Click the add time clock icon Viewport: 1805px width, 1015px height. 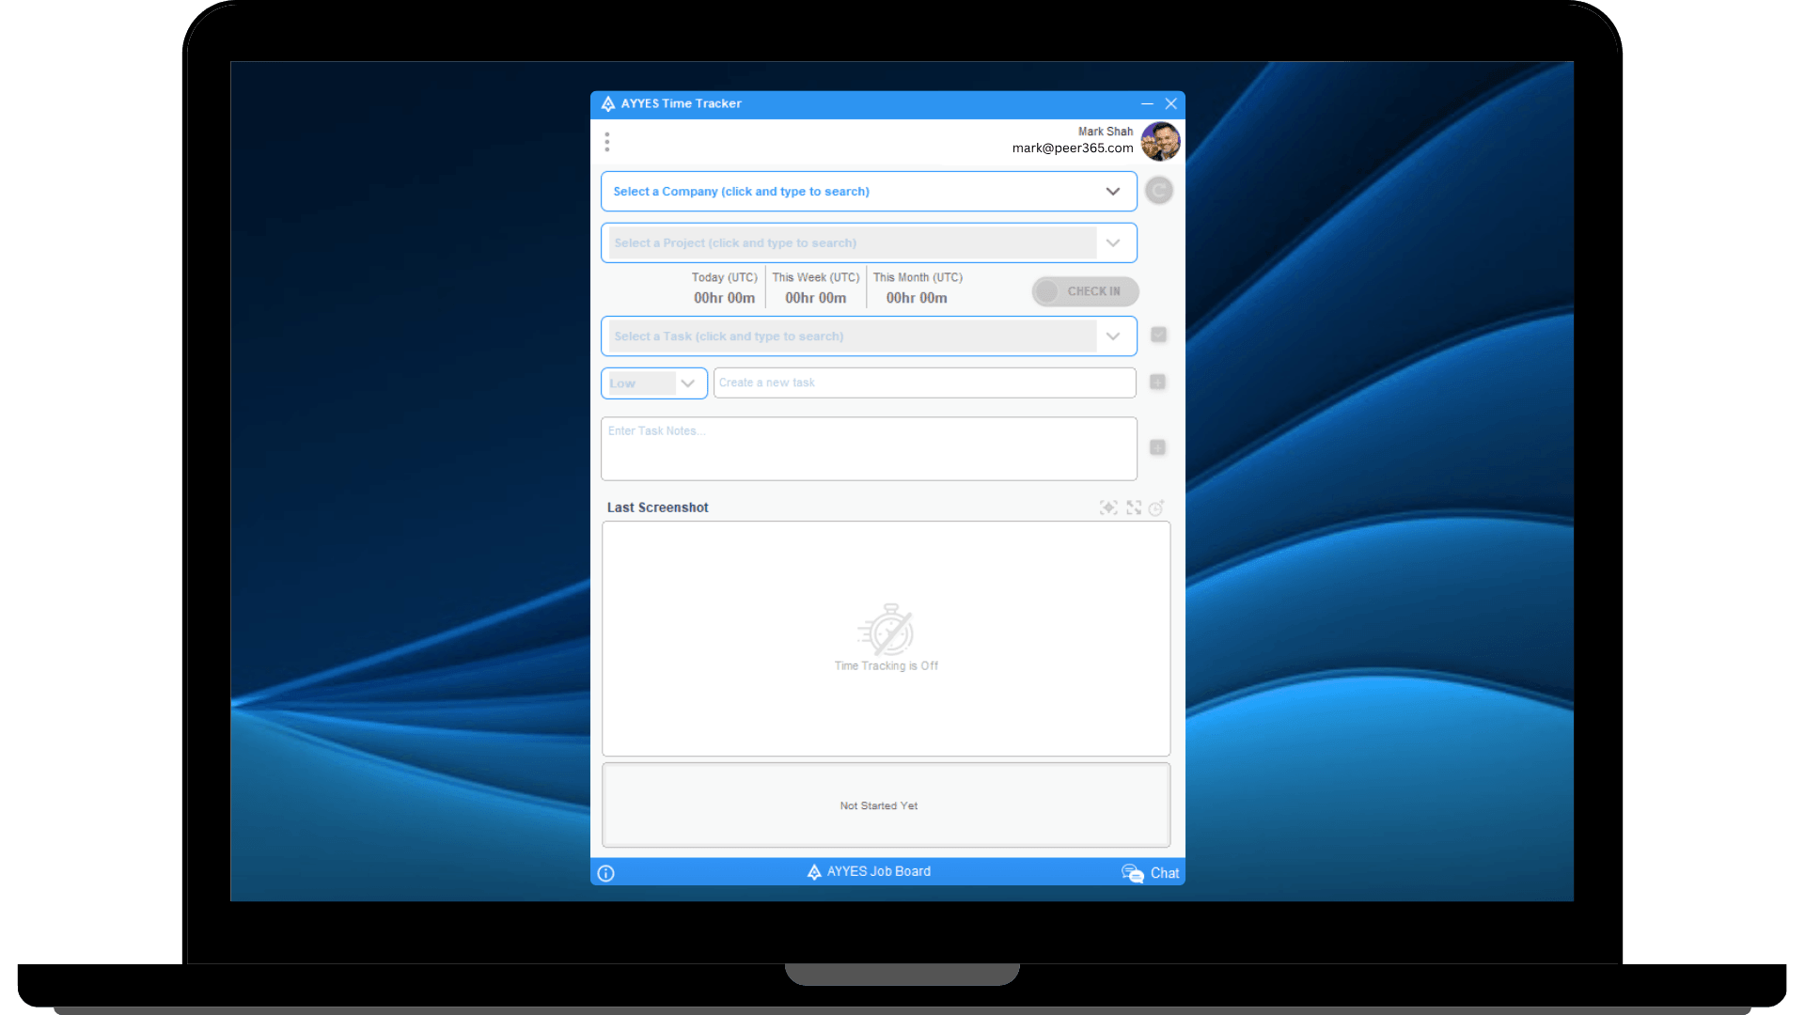click(1156, 507)
